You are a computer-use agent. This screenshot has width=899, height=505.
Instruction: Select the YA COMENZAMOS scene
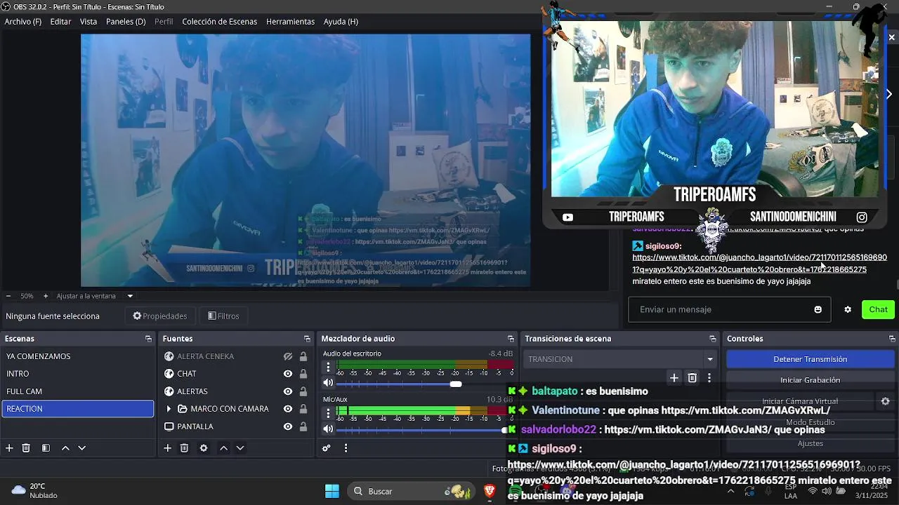77,356
